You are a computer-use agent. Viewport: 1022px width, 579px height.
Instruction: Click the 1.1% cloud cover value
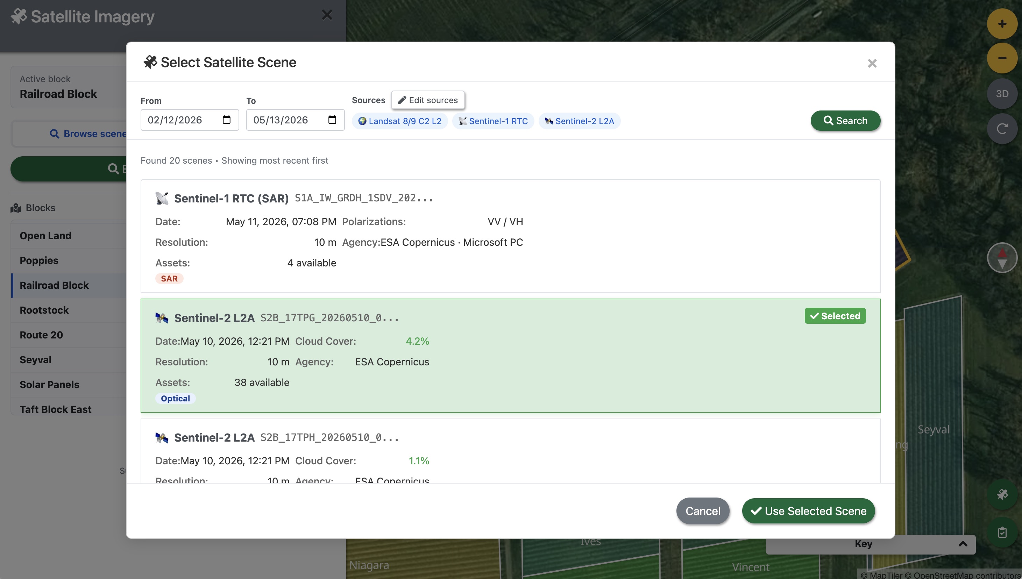click(x=419, y=461)
